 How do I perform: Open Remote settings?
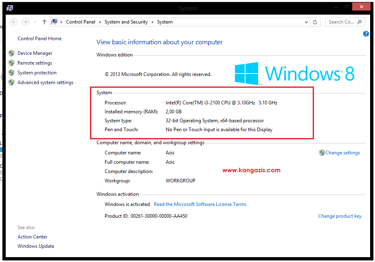[35, 63]
